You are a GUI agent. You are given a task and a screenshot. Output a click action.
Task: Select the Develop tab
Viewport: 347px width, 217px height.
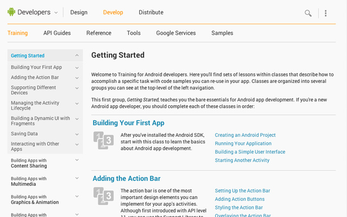[113, 12]
